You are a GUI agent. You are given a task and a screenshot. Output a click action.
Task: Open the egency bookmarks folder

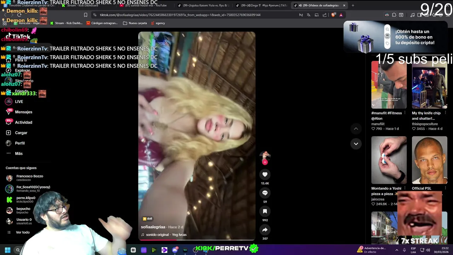[x=158, y=23]
